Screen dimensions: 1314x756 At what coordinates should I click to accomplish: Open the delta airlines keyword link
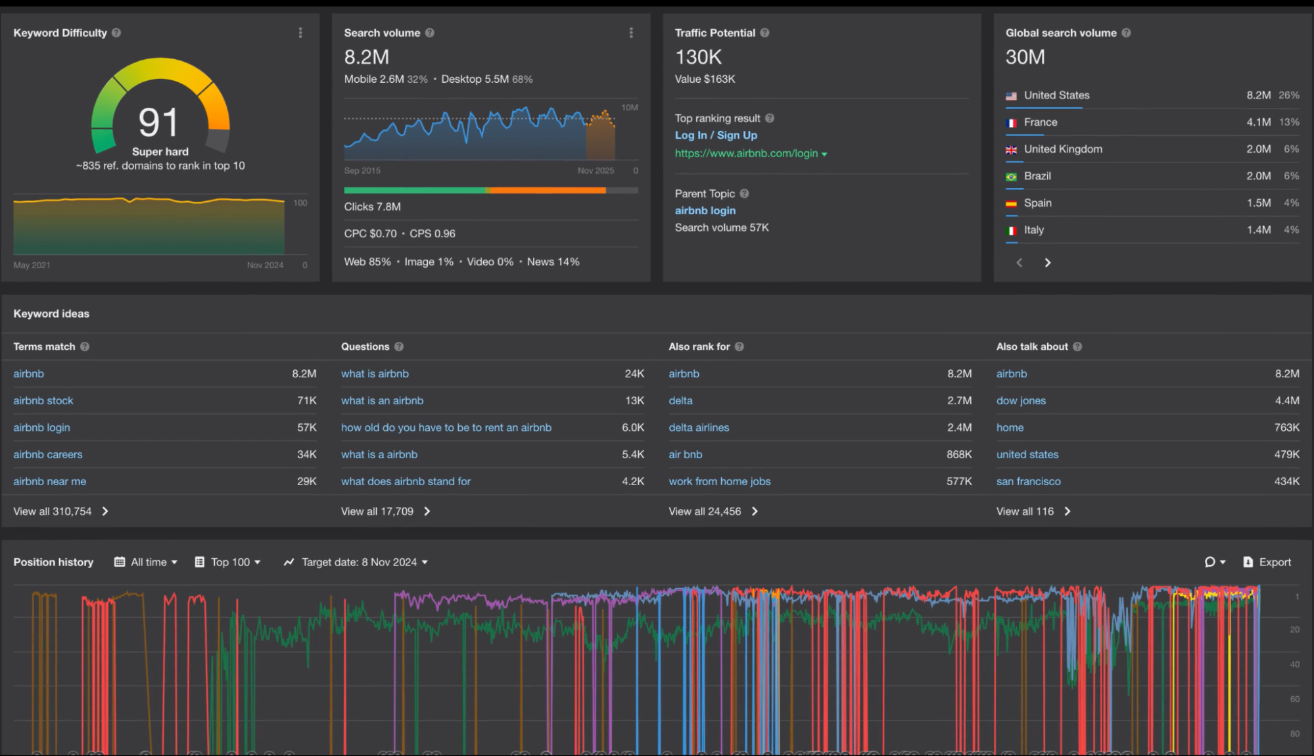coord(699,428)
